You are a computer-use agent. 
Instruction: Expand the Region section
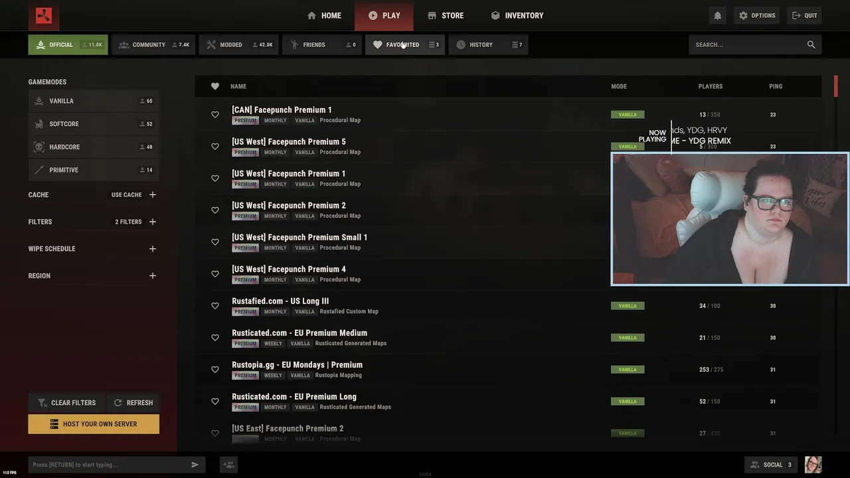[x=153, y=276]
